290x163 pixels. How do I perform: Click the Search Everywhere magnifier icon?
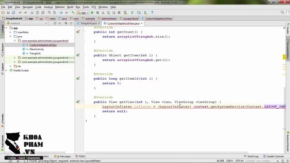click(x=282, y=12)
